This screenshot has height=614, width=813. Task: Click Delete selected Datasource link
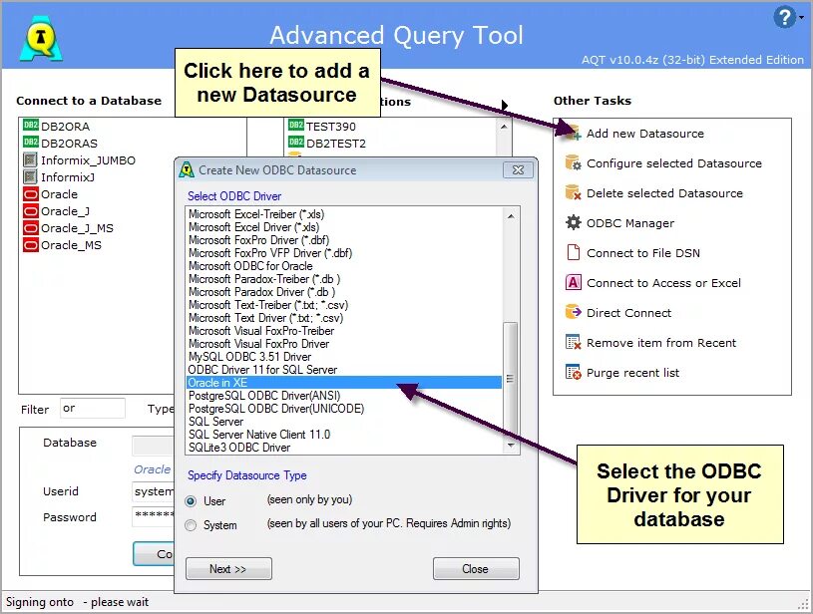point(664,193)
